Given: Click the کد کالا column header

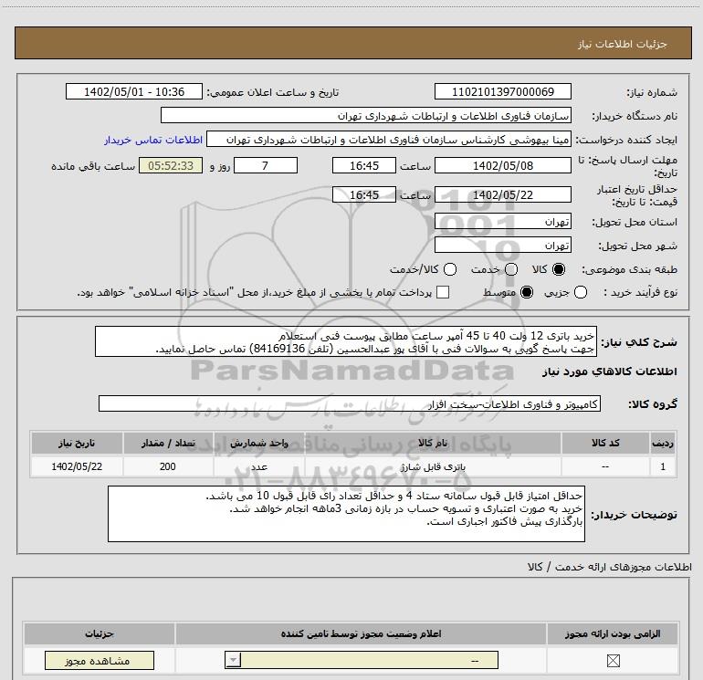Looking at the screenshot, I should pos(605,443).
